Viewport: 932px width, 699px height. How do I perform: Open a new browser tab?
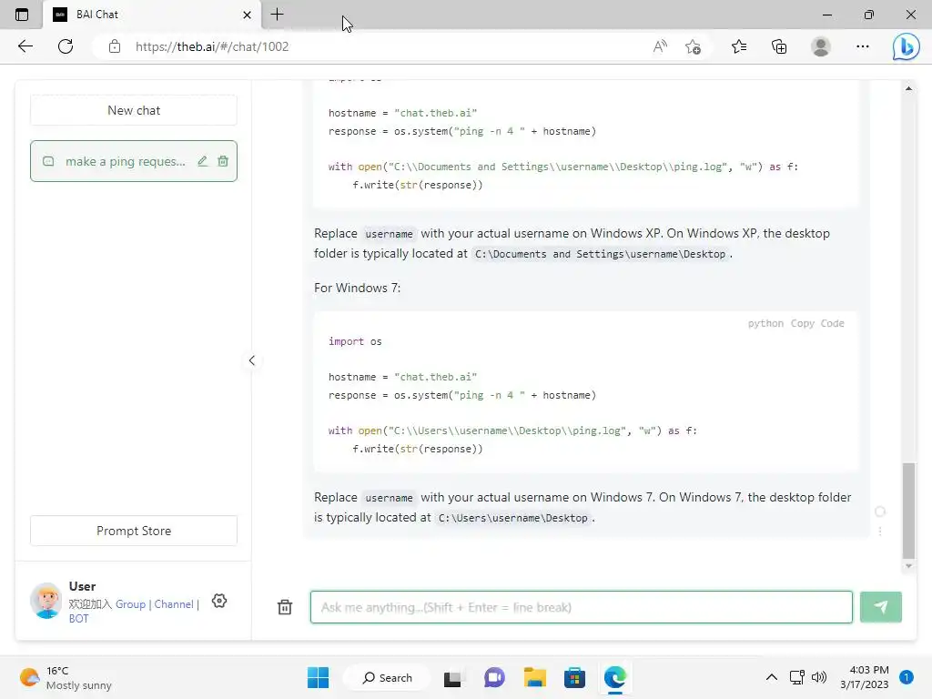pyautogui.click(x=277, y=15)
